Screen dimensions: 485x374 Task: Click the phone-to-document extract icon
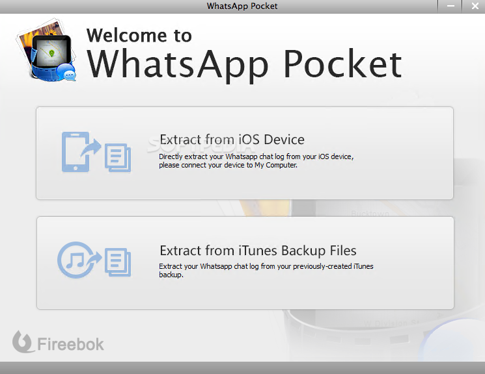tap(96, 152)
